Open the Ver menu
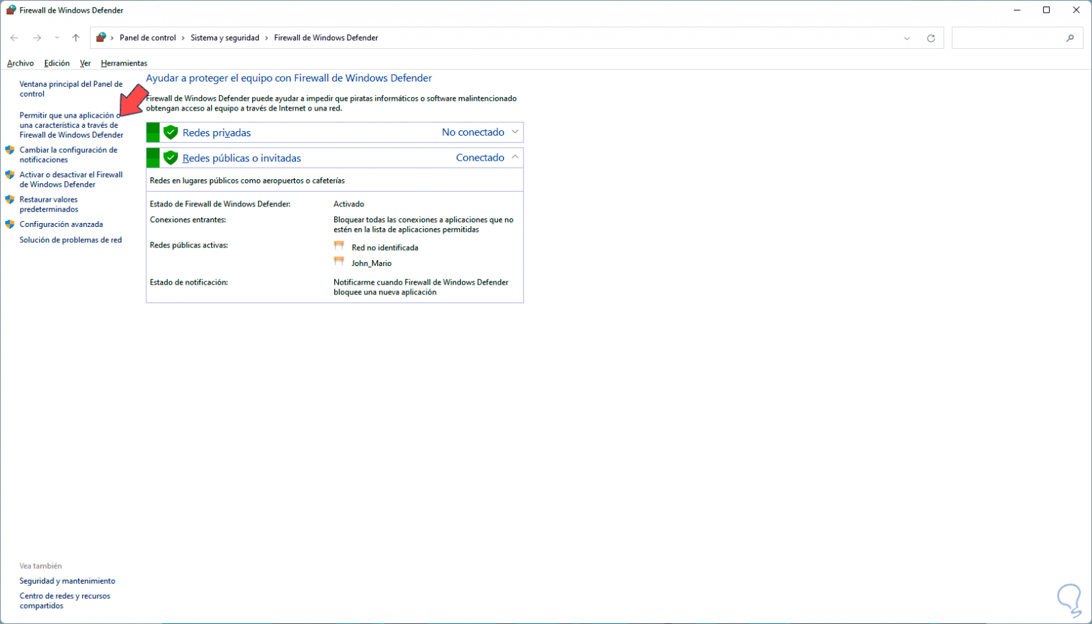Image resolution: width=1092 pixels, height=624 pixels. tap(85, 64)
